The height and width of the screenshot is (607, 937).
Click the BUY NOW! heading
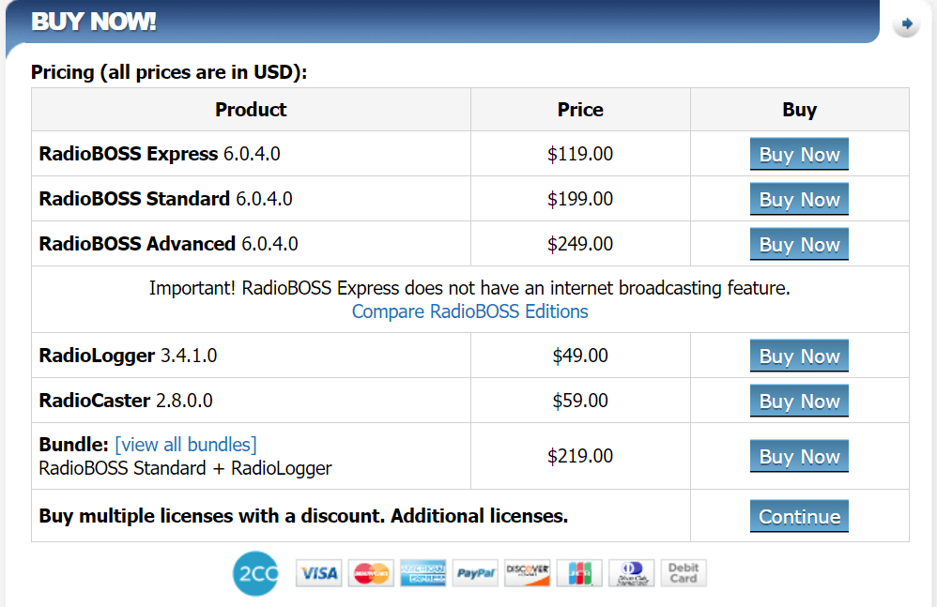tap(93, 23)
